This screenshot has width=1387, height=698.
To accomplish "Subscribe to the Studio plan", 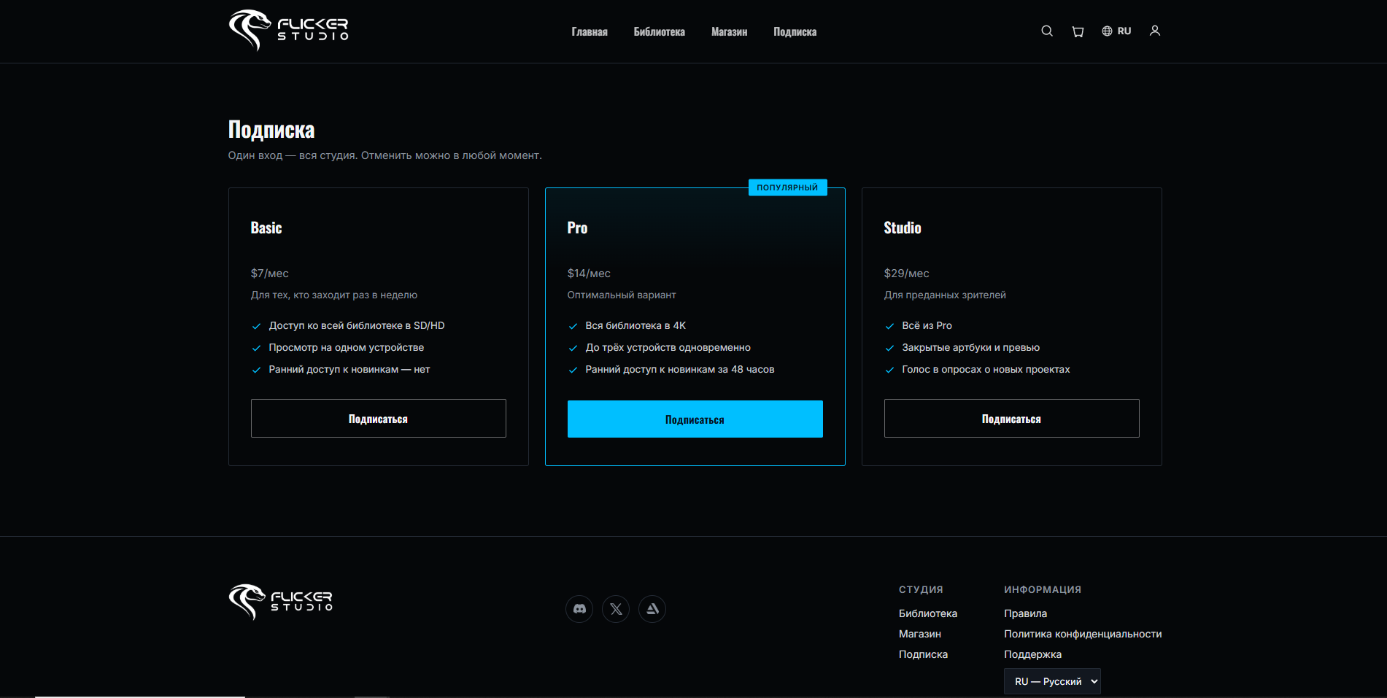I will point(1012,419).
